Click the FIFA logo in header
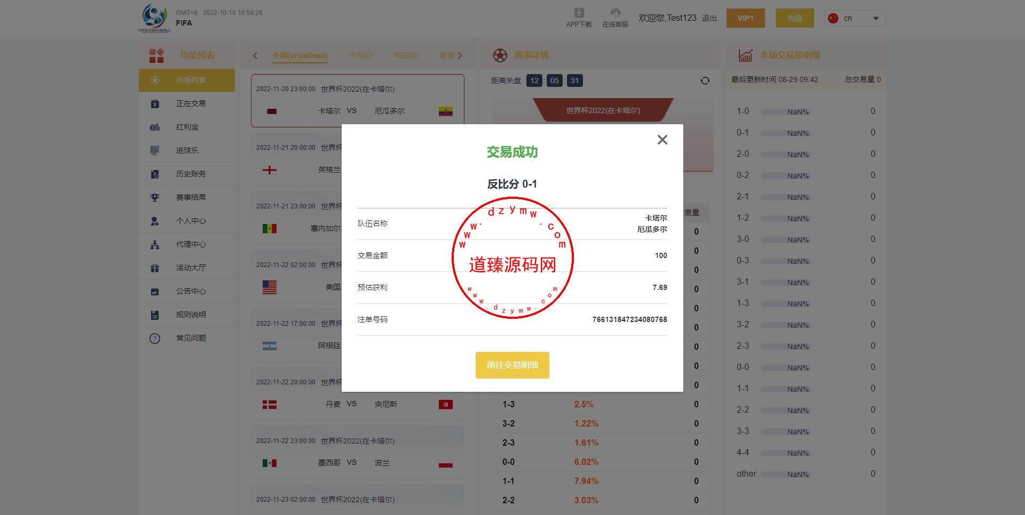This screenshot has height=515, width=1025. coord(155,18)
